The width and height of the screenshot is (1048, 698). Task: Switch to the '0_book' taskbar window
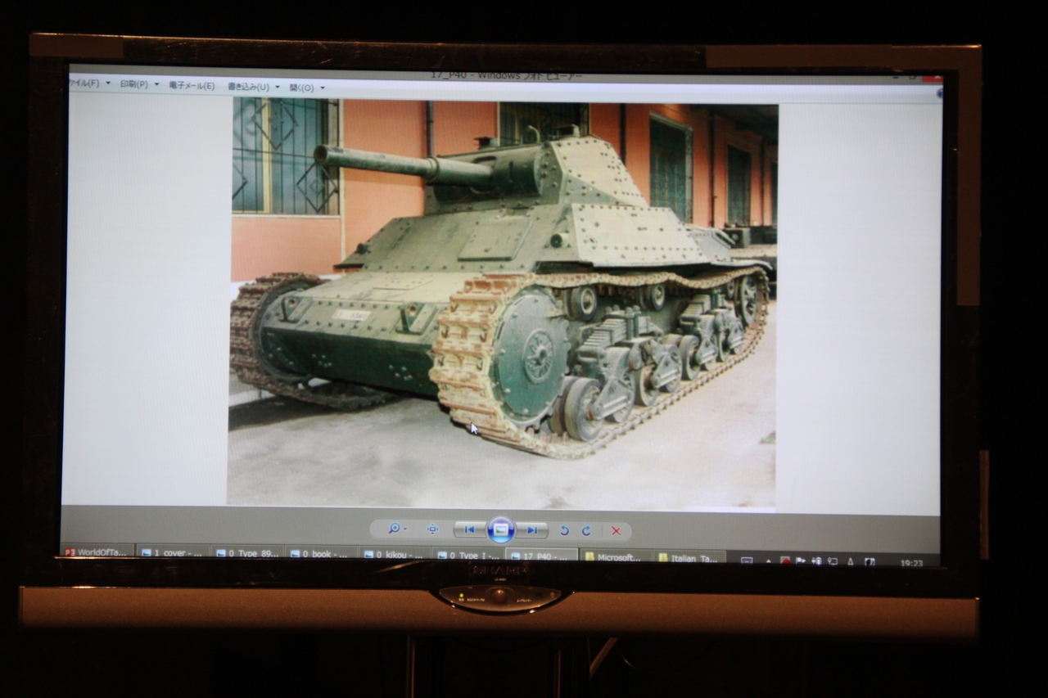[321, 554]
